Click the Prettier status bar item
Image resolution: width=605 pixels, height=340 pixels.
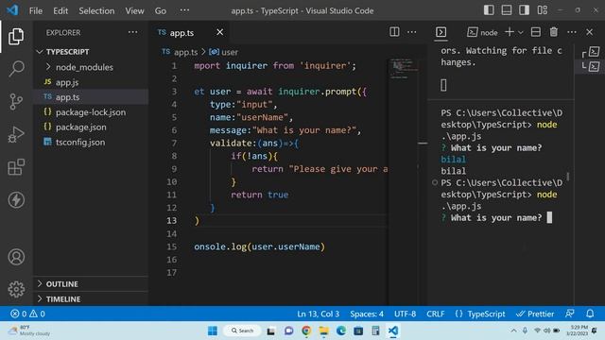[x=535, y=314]
